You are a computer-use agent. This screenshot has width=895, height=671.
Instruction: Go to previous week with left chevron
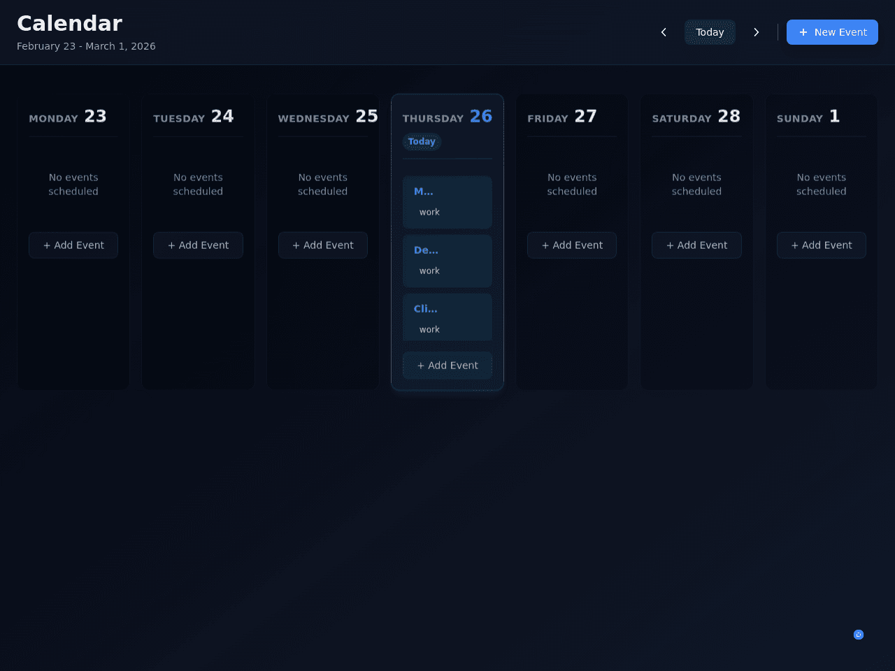coord(664,32)
